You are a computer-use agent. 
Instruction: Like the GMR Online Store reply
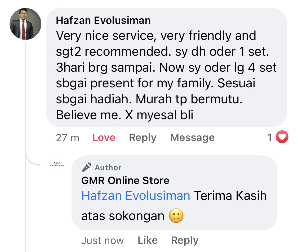point(148,240)
